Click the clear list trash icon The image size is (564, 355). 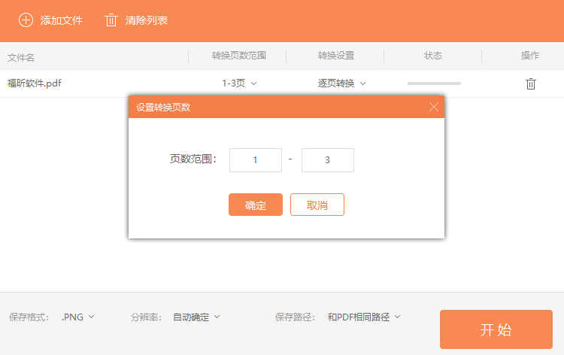tap(111, 20)
